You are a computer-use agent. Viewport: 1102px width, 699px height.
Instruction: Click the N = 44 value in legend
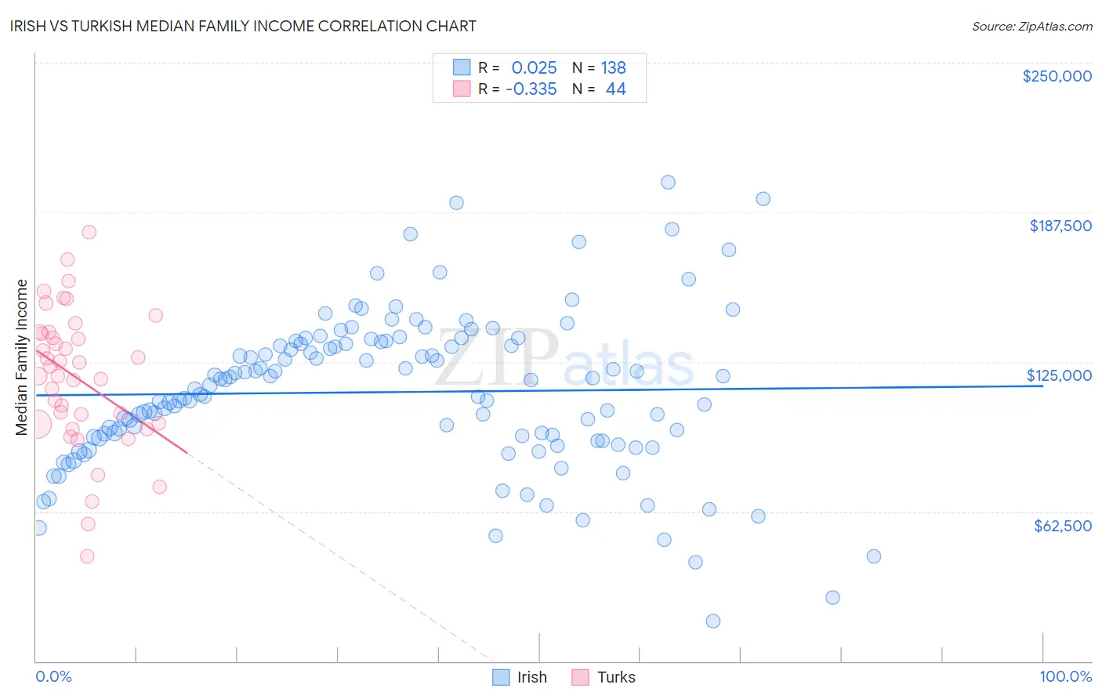point(599,89)
